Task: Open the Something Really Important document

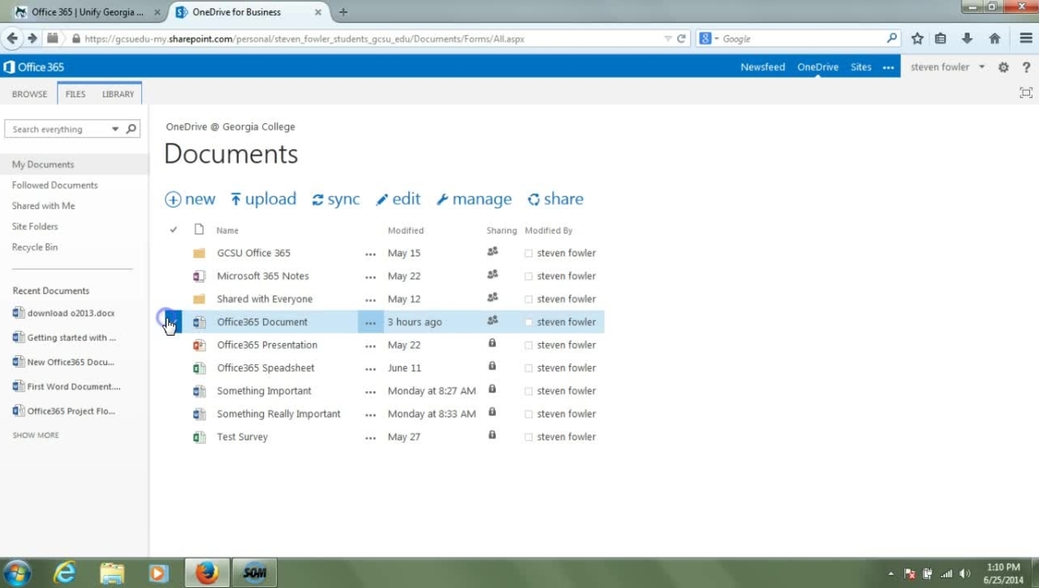Action: 278,414
